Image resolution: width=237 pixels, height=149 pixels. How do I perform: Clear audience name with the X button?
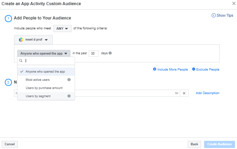click(x=184, y=93)
